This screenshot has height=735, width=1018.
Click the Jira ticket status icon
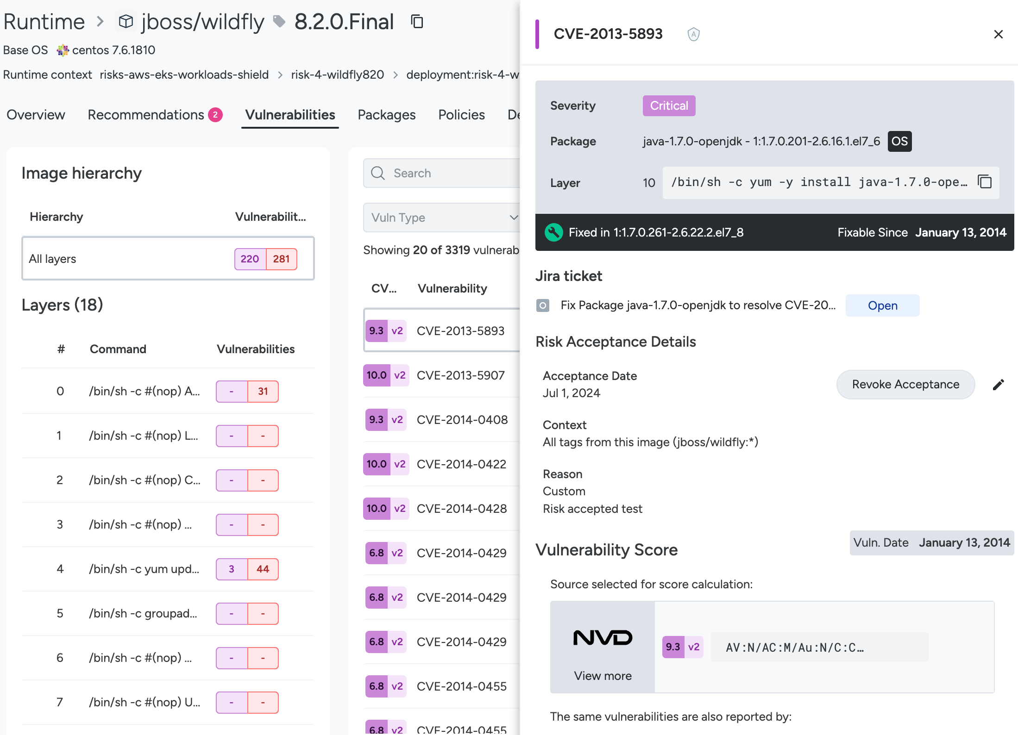(543, 305)
